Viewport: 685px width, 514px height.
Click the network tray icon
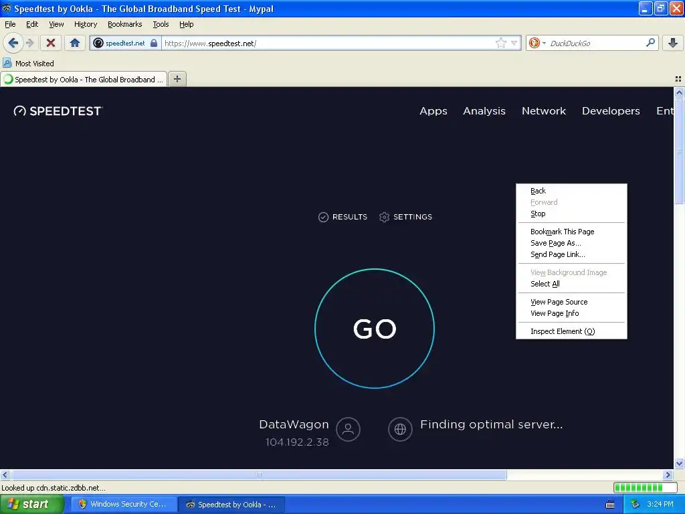pyautogui.click(x=635, y=505)
